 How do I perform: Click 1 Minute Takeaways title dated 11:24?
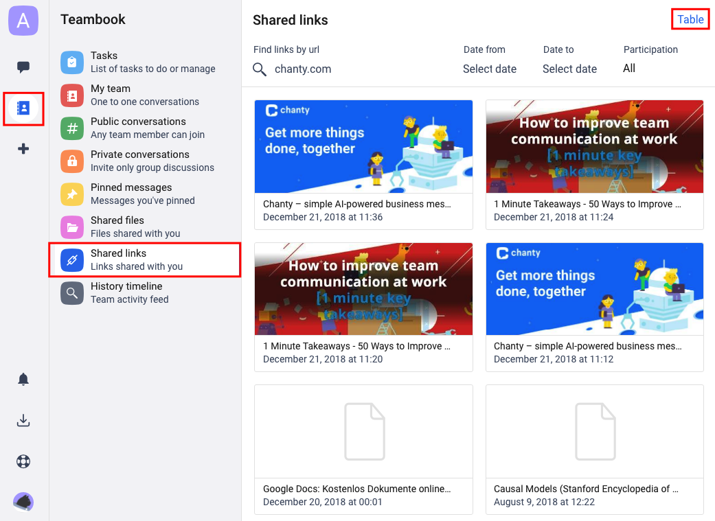(x=587, y=204)
